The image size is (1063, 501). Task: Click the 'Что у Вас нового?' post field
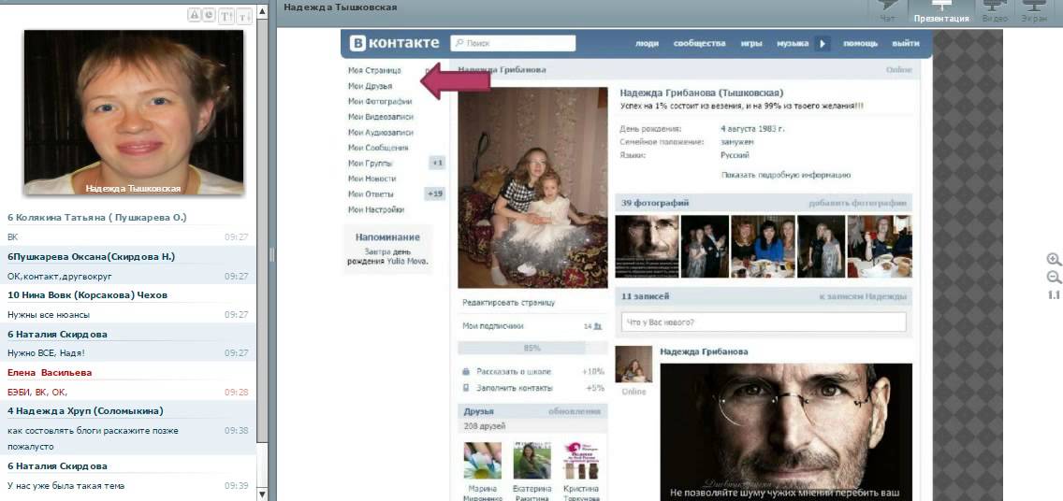(764, 322)
